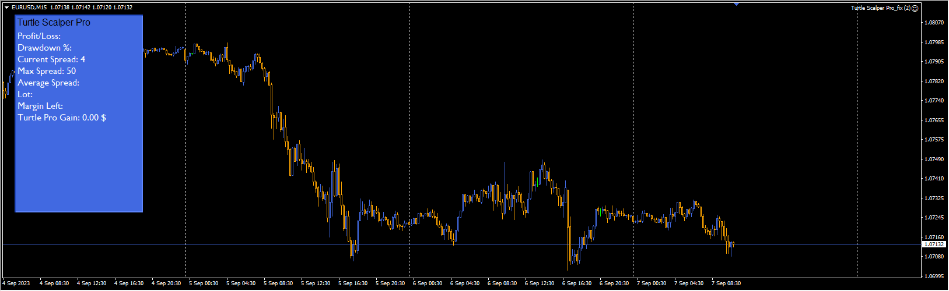Click the Turtle Scalper Pro panel title
Viewport: 949px width, 291px height.
54,23
